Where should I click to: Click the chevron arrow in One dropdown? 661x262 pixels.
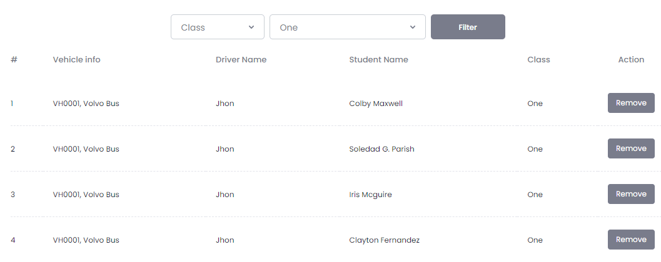coord(413,27)
